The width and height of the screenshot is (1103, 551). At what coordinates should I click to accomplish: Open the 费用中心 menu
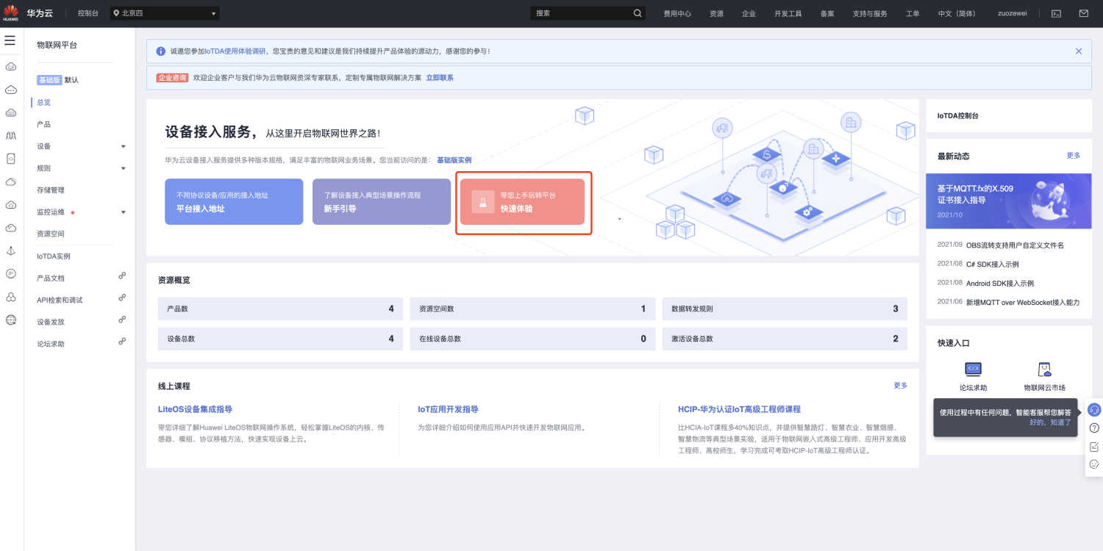coord(677,13)
